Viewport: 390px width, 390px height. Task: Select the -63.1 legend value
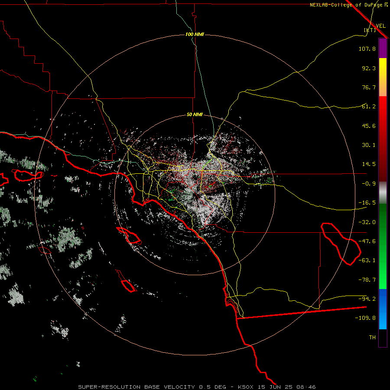(x=367, y=260)
